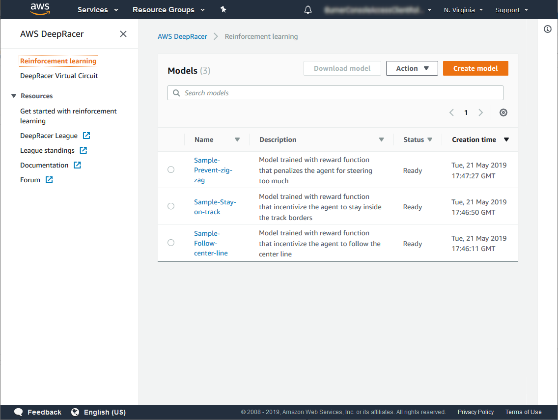Click the info icon on right panel

pyautogui.click(x=548, y=29)
